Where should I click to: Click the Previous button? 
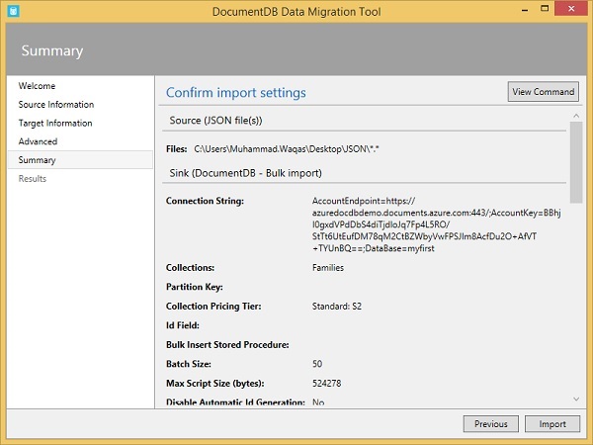(490, 424)
